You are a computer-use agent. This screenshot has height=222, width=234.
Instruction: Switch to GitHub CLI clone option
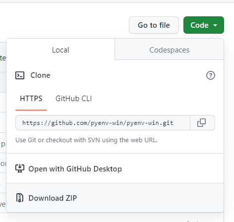(x=73, y=99)
